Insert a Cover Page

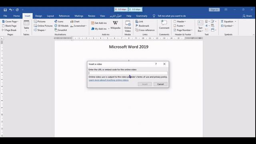(x=10, y=22)
